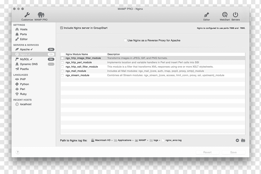Click the Apache feather icon
This screenshot has height=174, width=261.
(x=17, y=49)
